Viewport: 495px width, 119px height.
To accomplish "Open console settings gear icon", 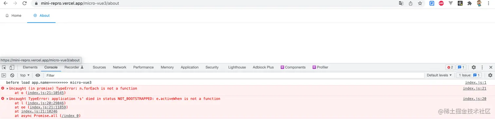I will (490, 75).
